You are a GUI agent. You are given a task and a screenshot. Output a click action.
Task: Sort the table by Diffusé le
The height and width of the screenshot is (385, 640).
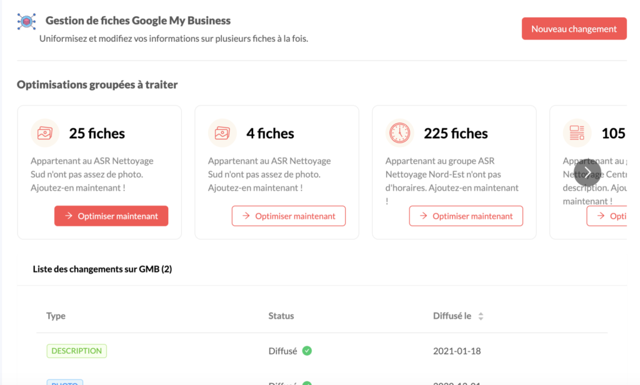[x=481, y=316]
